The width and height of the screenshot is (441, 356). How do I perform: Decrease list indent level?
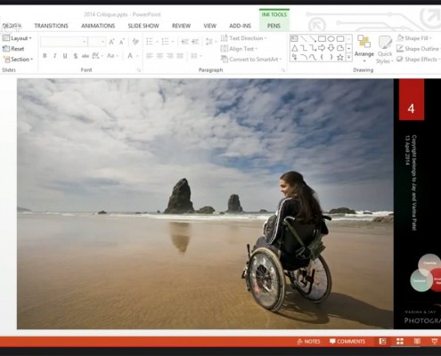pyautogui.click(x=184, y=42)
